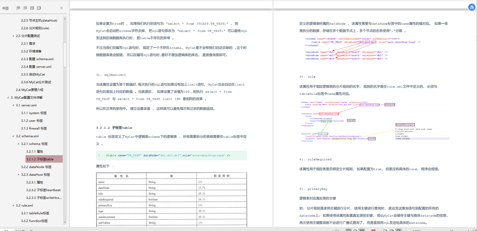The height and width of the screenshot is (231, 477).
Task: Go to bookmark 2.3.2 环境准备
Action: click(x=31, y=51)
